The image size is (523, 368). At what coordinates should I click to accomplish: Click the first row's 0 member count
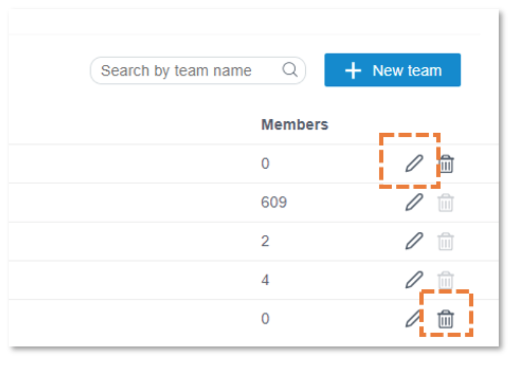(x=265, y=163)
